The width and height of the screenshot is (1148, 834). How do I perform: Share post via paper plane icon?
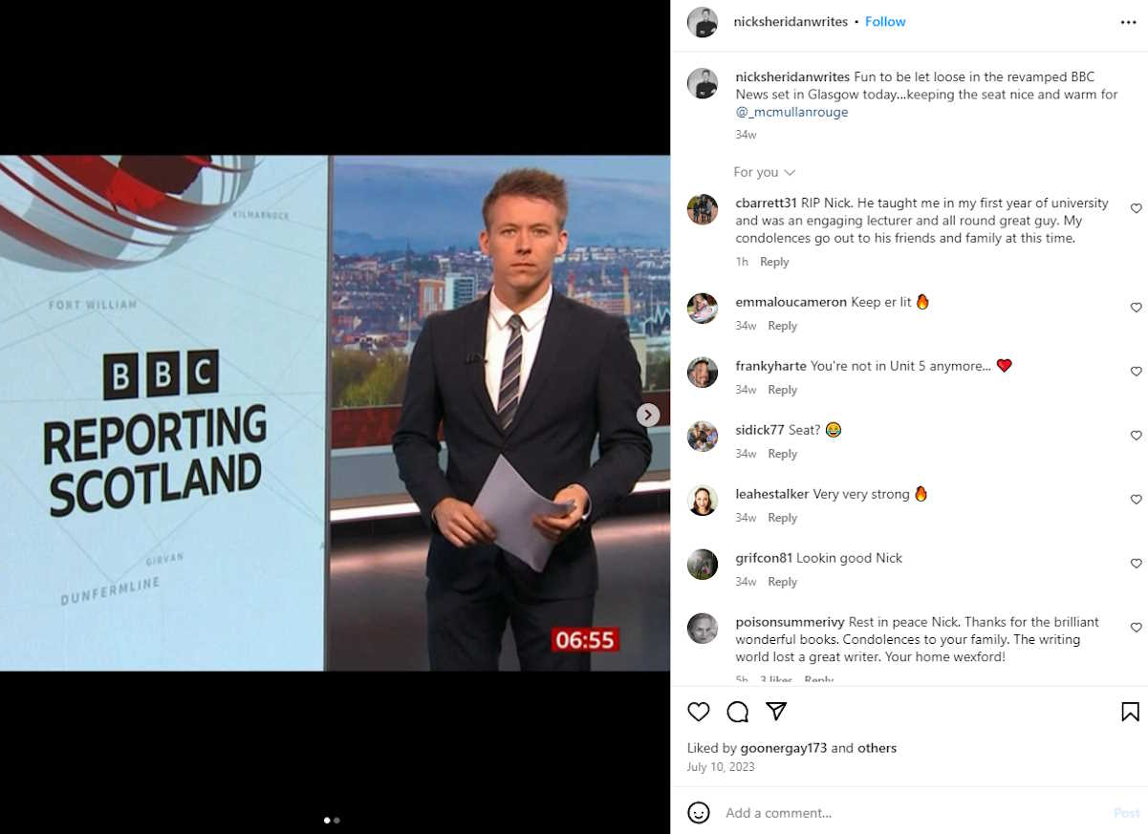click(776, 712)
